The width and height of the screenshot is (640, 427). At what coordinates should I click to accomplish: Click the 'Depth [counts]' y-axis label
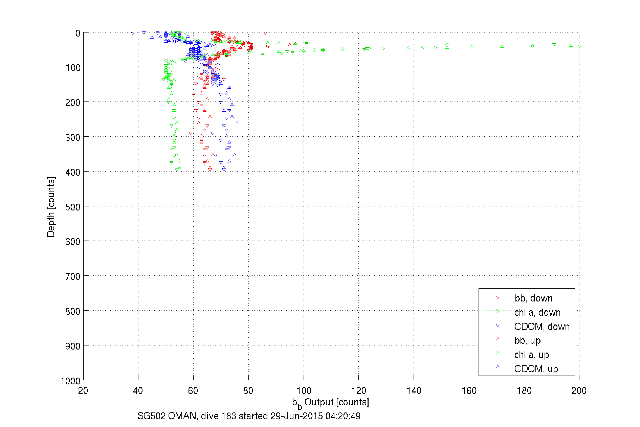pos(51,207)
